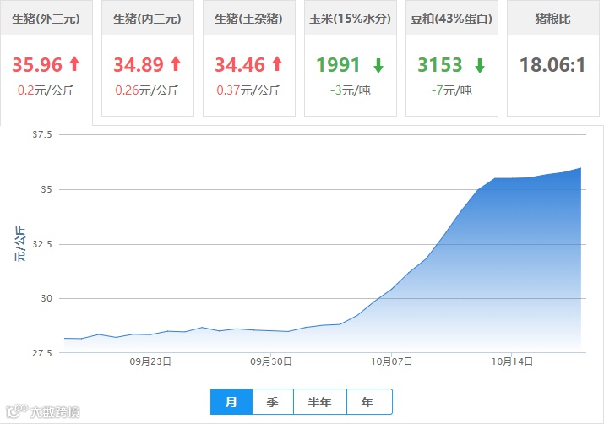The height and width of the screenshot is (424, 604).
Task: Click the 元/公斤 y-axis title
Action: pos(20,244)
